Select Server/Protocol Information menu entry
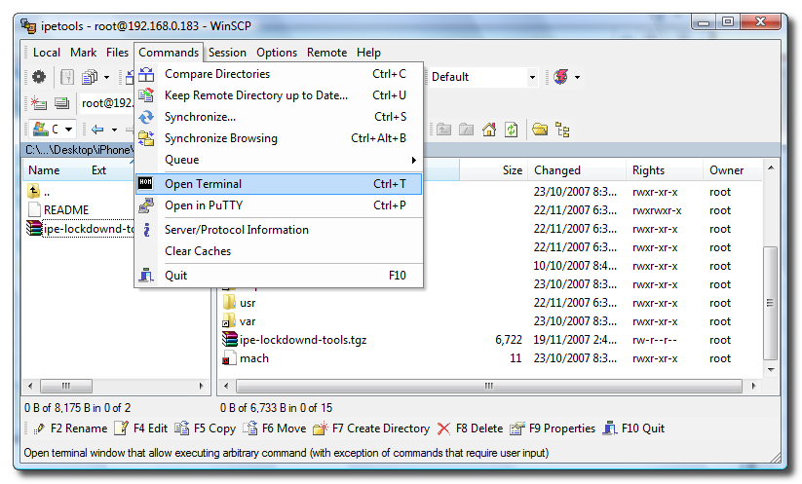This screenshot has height=484, width=802. click(x=279, y=230)
